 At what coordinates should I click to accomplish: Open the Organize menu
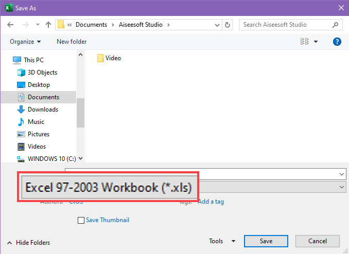pos(25,42)
